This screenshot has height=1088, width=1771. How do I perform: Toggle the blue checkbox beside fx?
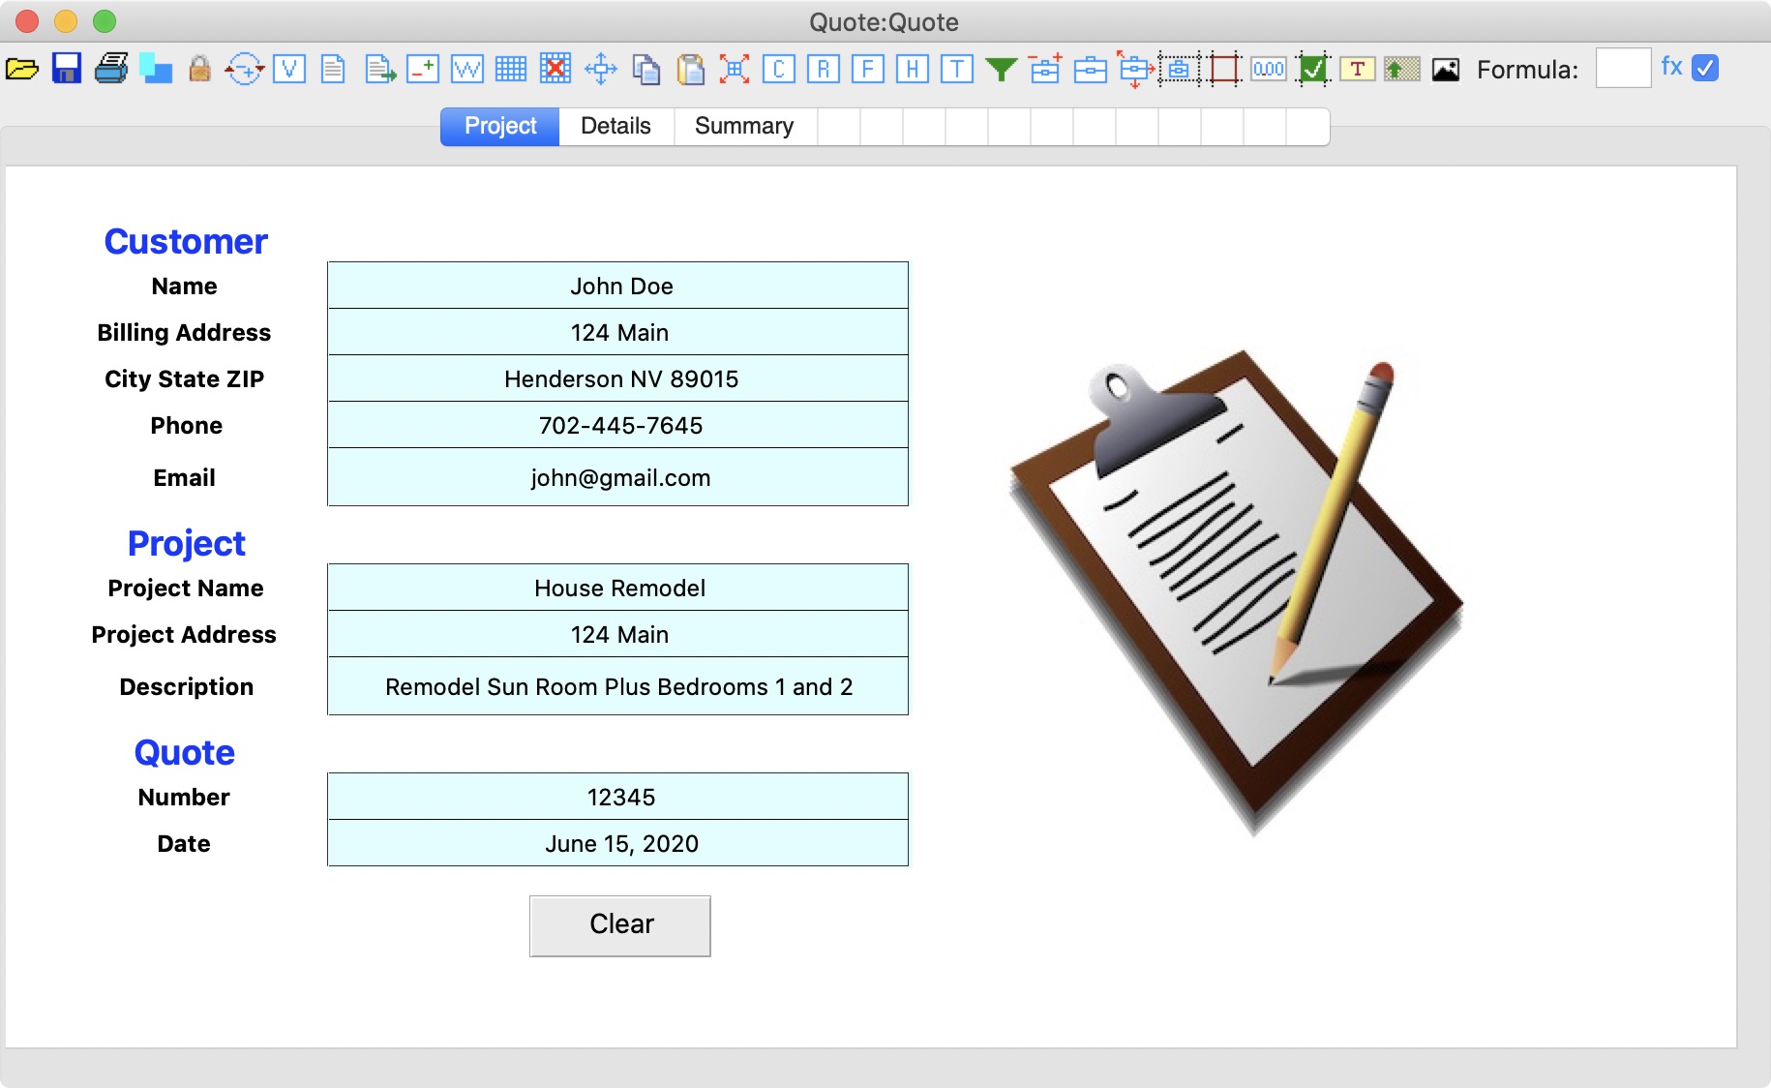click(1705, 68)
